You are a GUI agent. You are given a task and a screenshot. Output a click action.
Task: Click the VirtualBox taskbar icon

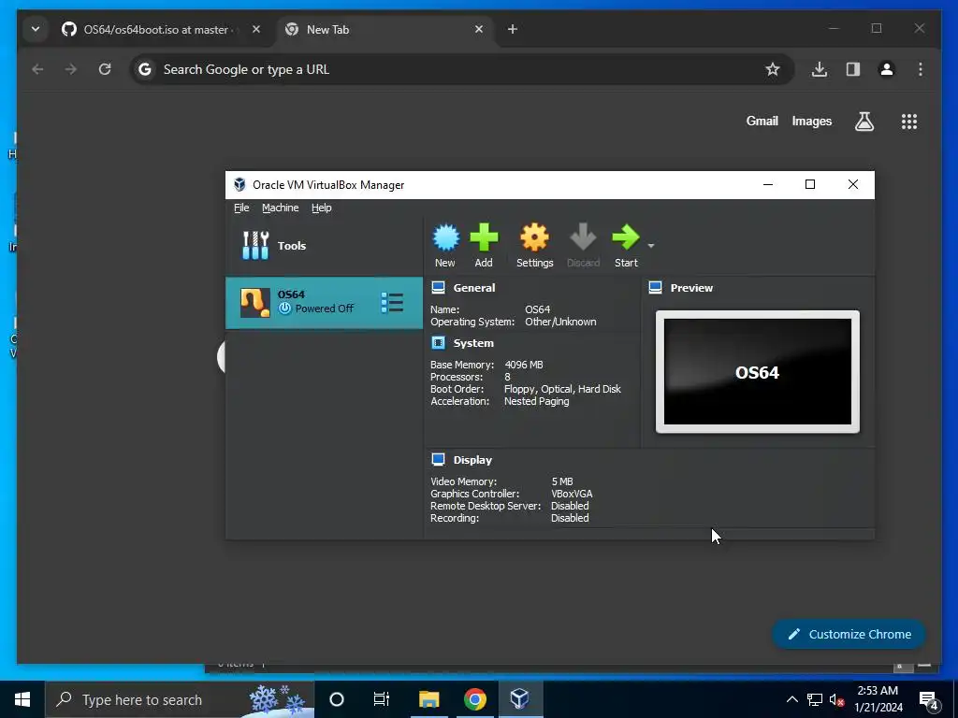[520, 699]
